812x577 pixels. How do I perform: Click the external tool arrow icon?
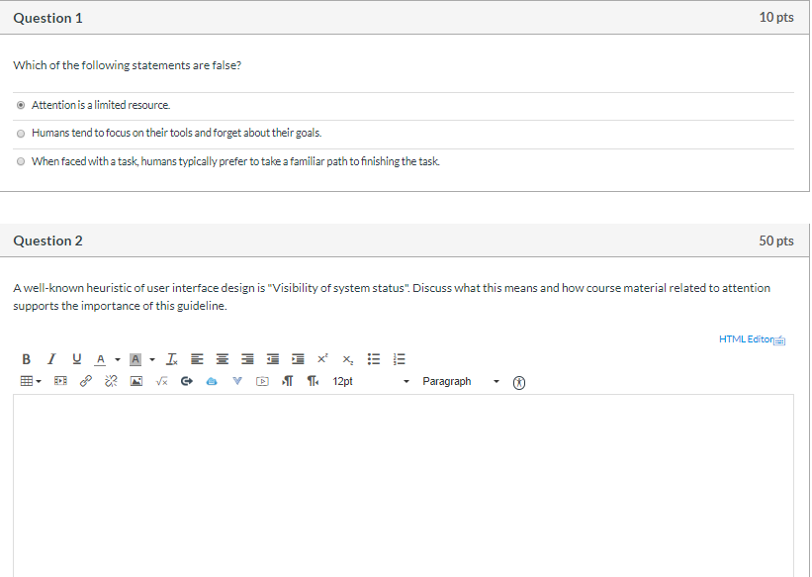coord(186,381)
